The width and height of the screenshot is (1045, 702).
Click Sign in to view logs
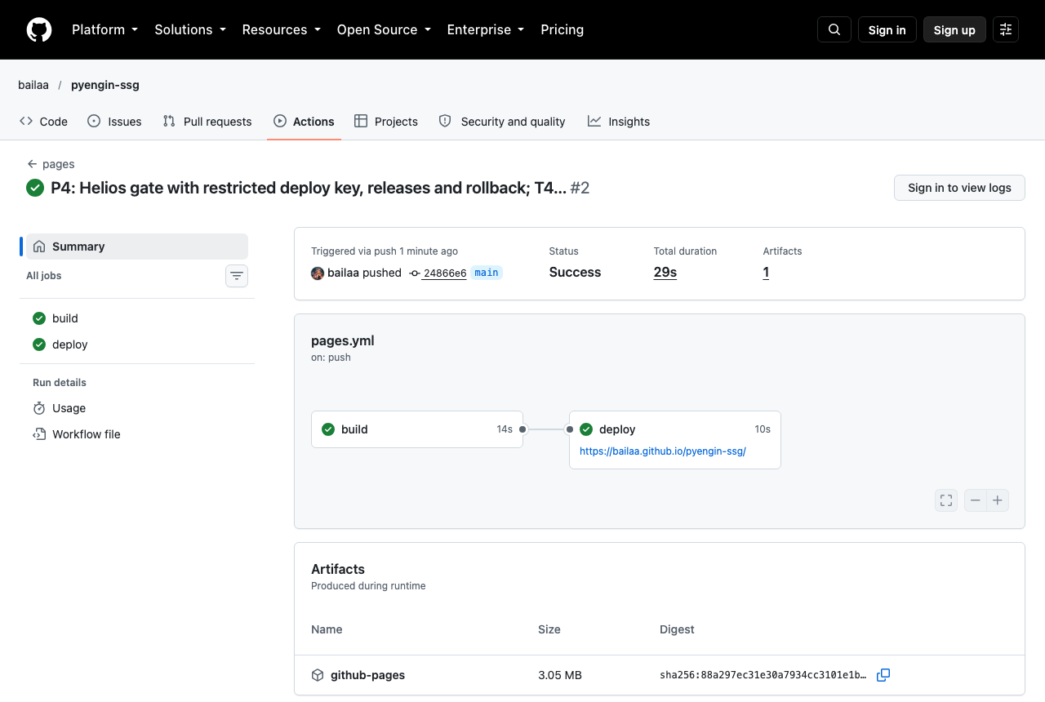[959, 188]
